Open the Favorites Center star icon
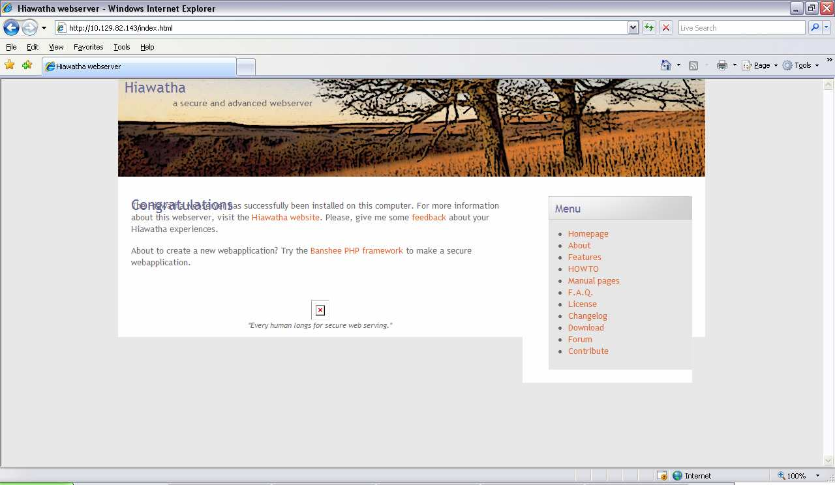The height and width of the screenshot is (485, 835). point(10,65)
